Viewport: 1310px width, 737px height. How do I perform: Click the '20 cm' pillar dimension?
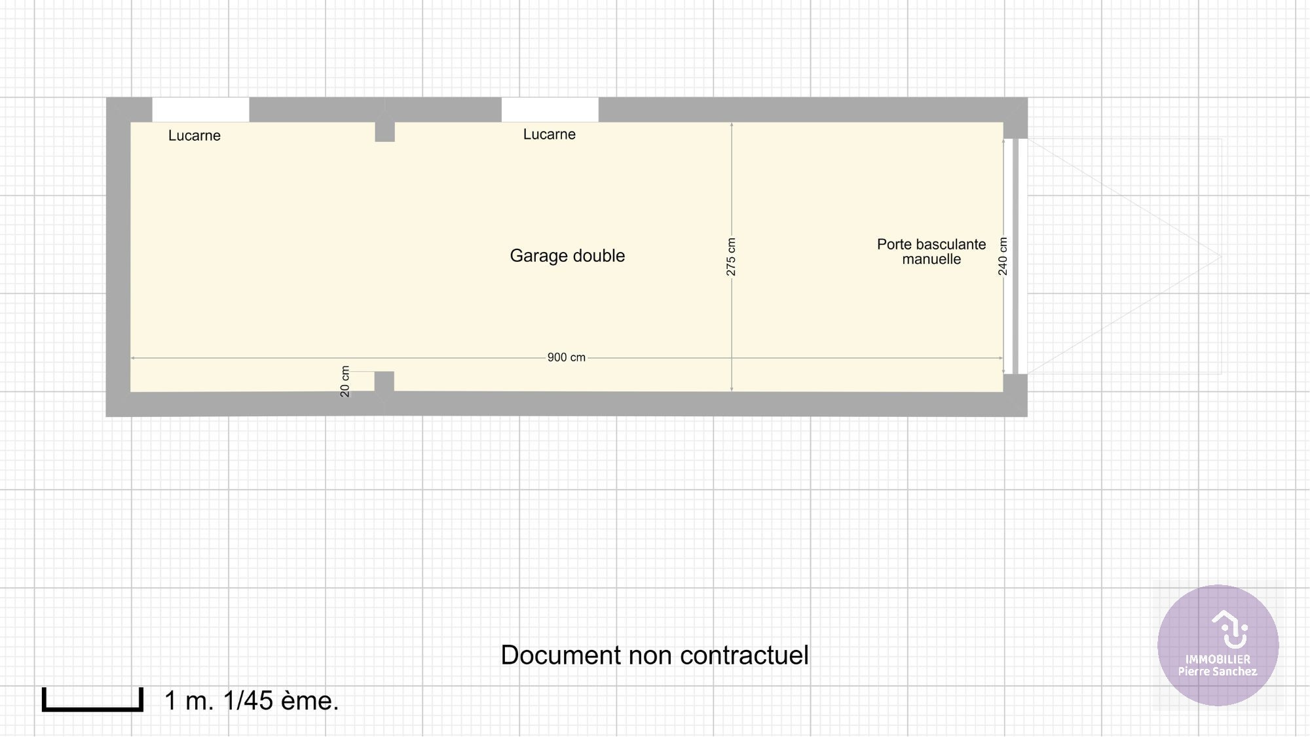click(345, 382)
